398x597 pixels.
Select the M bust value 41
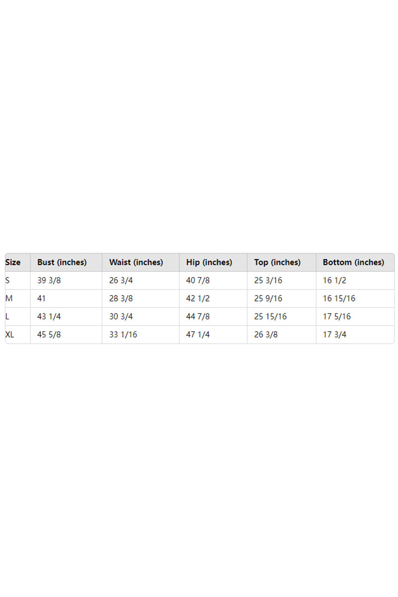(x=41, y=298)
